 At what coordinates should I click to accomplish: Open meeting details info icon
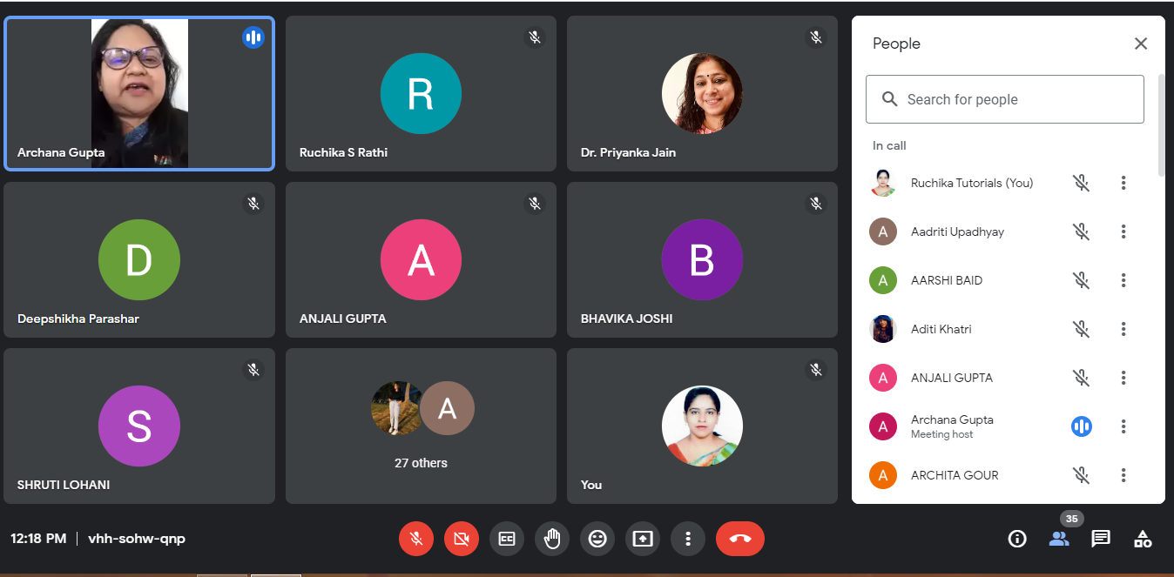[1016, 539]
